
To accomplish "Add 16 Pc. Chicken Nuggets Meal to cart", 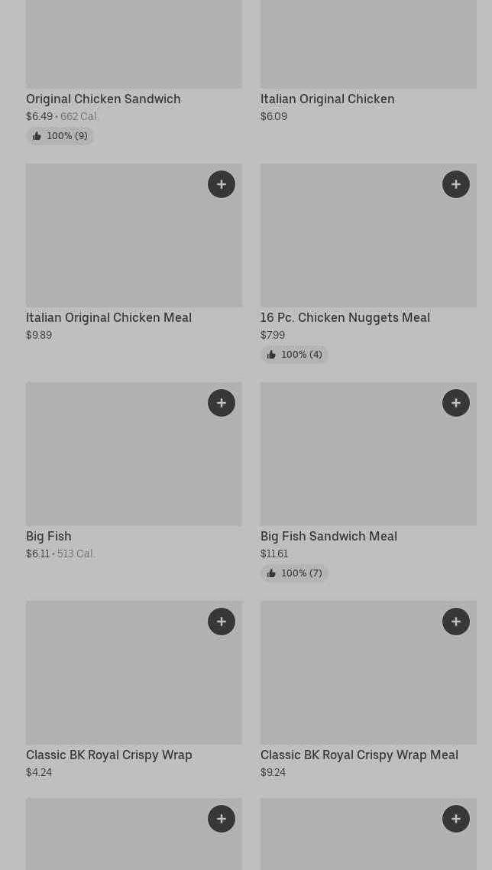I will (x=456, y=184).
